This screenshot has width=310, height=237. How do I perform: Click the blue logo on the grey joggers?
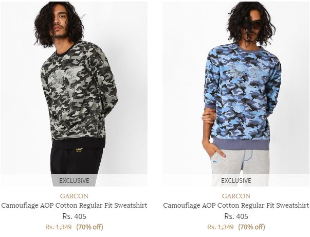click(x=215, y=162)
